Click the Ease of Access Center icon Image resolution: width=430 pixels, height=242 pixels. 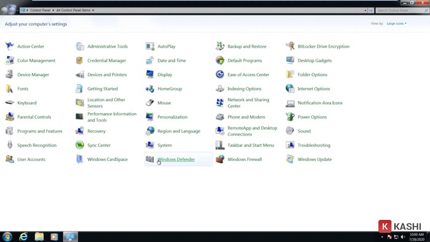[220, 74]
